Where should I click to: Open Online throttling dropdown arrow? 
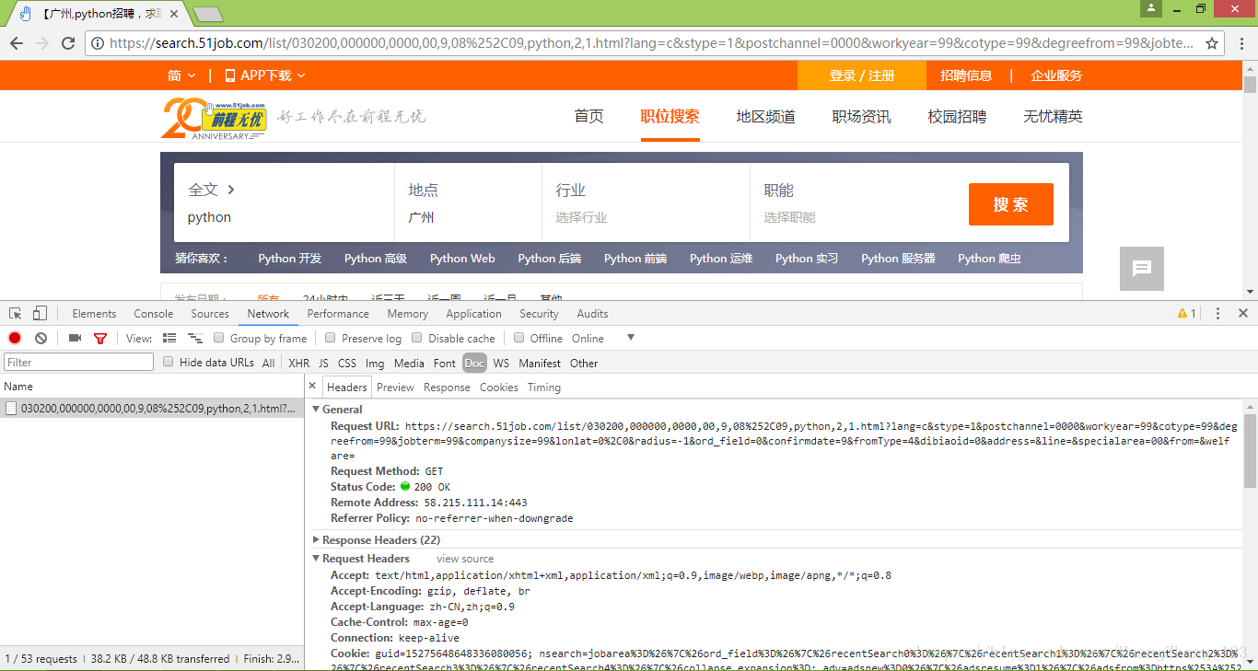(x=631, y=338)
